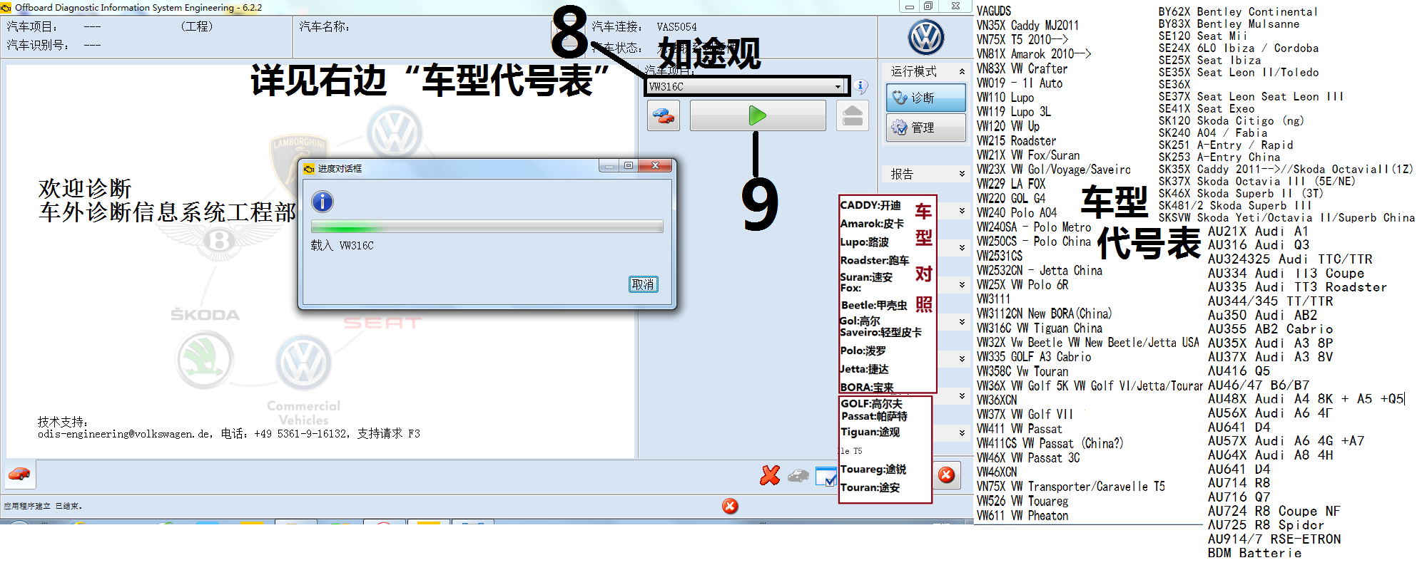Click the 汽车名称 label

tap(325, 26)
